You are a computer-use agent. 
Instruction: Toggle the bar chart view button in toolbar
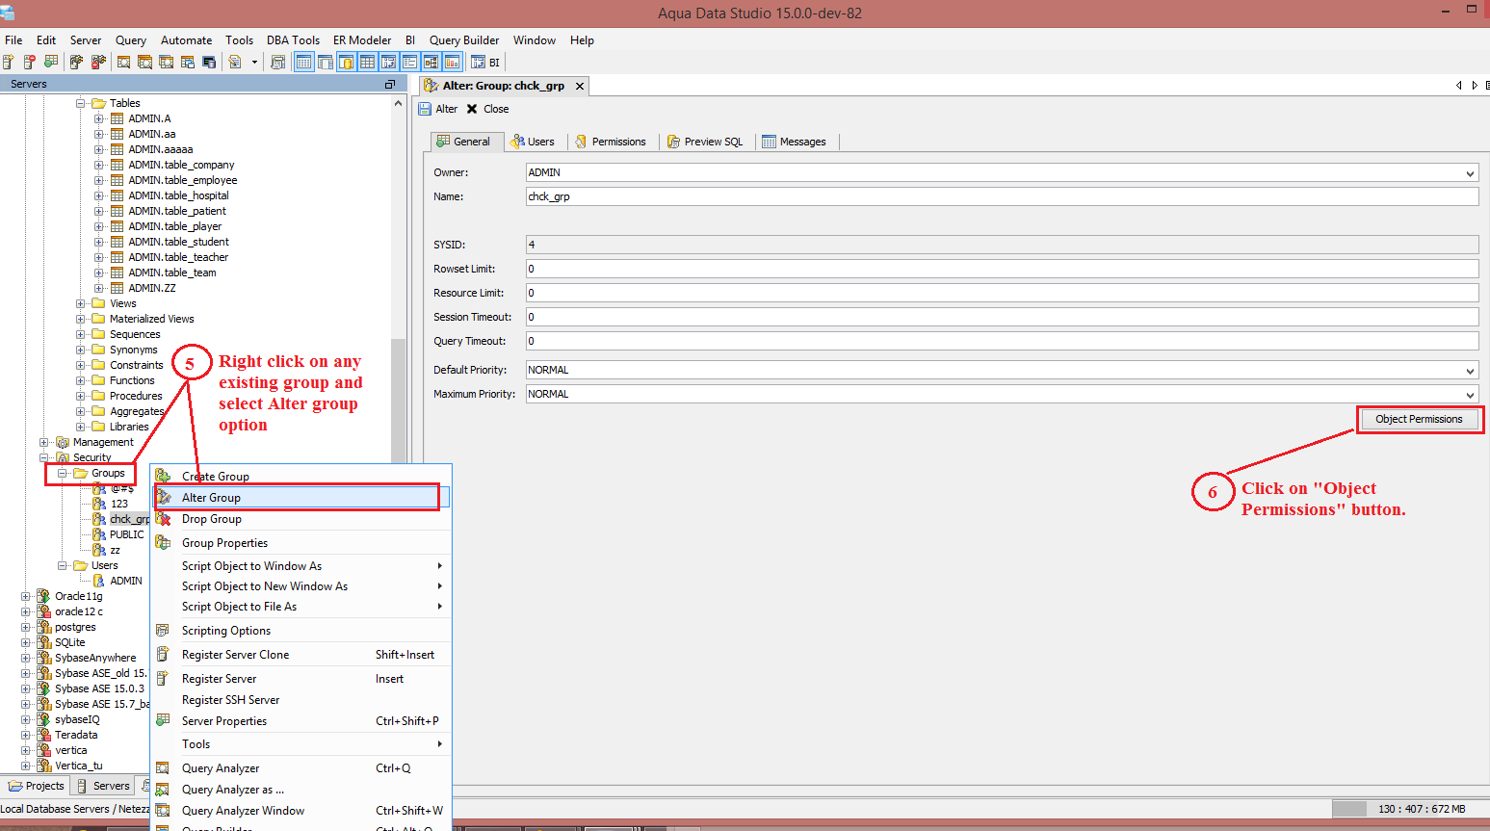(452, 63)
